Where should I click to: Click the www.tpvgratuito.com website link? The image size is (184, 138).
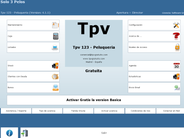point(94,59)
